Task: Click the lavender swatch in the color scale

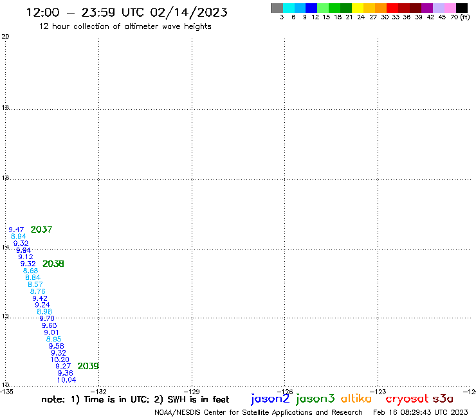Action: tap(439, 8)
